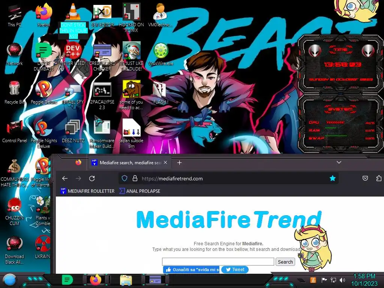Open the clock showing 1:58 PM
Screen dimensions: 384x288
[364, 280]
